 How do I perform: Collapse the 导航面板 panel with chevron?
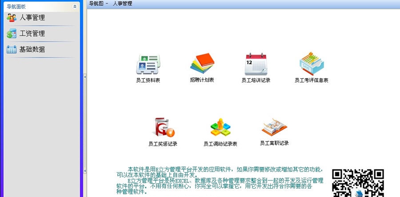(x=75, y=7)
